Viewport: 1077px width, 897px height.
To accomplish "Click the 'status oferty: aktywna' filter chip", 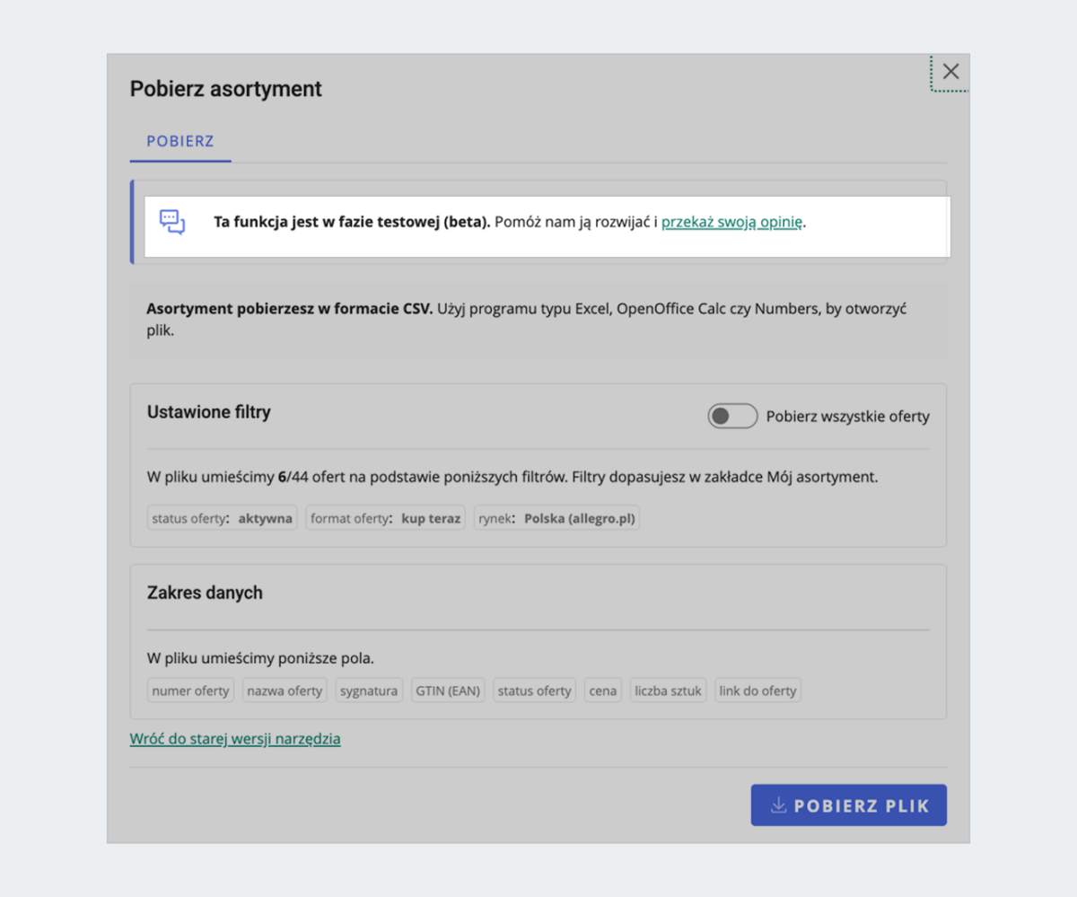I will (222, 518).
